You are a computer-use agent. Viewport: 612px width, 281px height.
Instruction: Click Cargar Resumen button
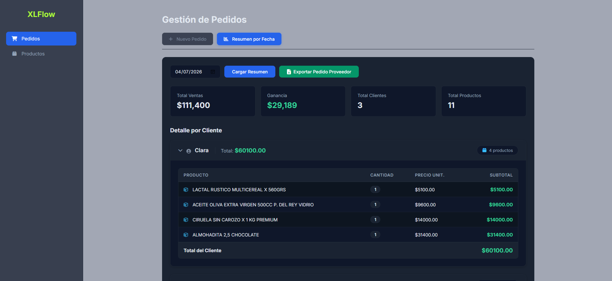tap(250, 72)
